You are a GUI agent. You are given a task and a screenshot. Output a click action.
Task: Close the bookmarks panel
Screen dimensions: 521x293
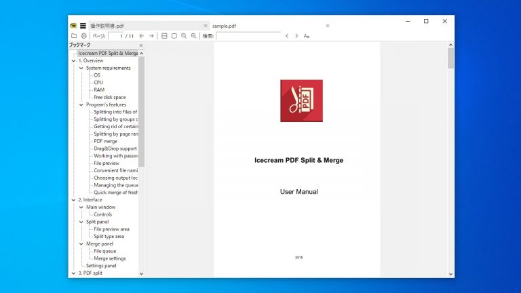[x=141, y=45]
